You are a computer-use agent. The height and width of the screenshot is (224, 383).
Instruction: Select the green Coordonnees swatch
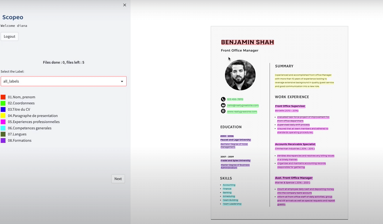click(x=3, y=103)
